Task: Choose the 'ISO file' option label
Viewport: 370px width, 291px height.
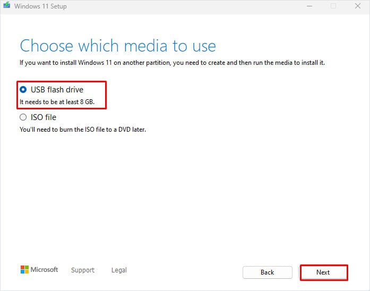Action: [x=44, y=117]
